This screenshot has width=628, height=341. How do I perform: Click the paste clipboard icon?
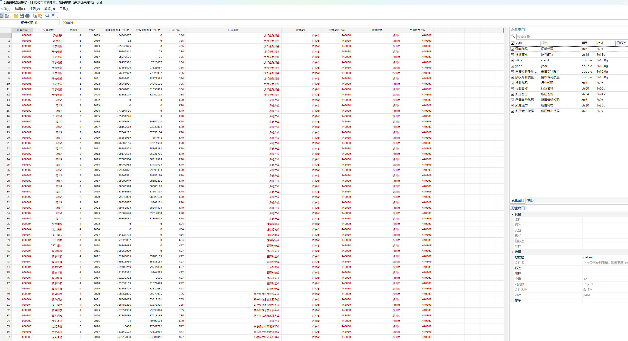pos(40,16)
